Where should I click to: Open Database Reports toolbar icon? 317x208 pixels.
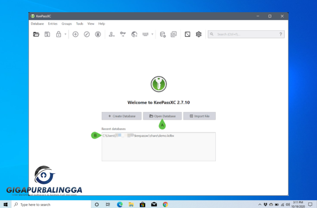(x=174, y=34)
